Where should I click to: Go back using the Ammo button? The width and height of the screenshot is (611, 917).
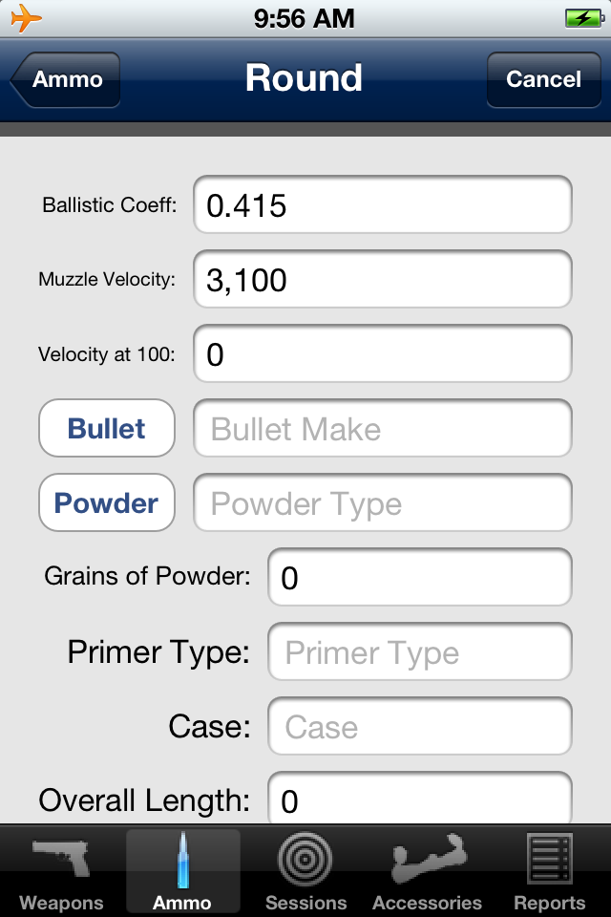63,79
